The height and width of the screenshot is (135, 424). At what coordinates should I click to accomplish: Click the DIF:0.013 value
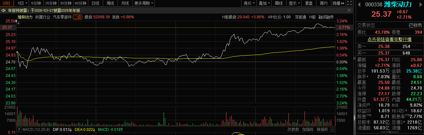click(62, 129)
